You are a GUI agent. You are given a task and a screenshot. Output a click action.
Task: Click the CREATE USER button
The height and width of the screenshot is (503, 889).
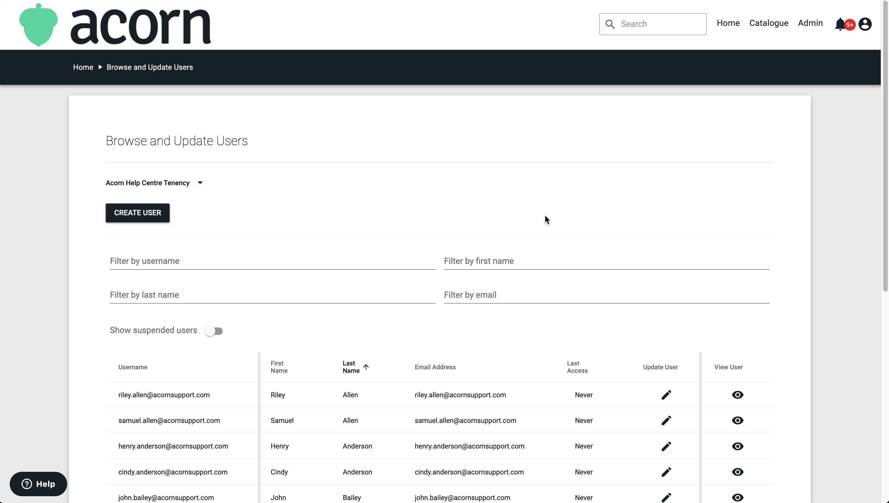click(x=138, y=213)
